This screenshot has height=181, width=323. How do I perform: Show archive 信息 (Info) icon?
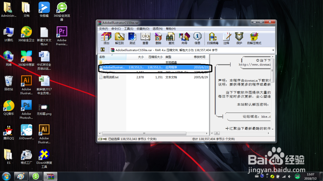[197, 38]
